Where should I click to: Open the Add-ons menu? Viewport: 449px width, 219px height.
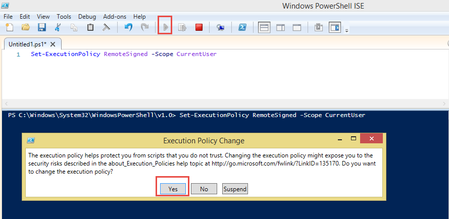click(115, 17)
